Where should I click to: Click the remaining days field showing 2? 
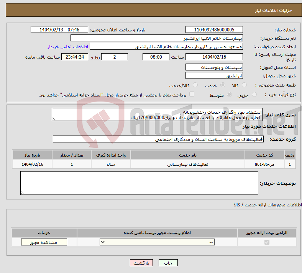115,57
